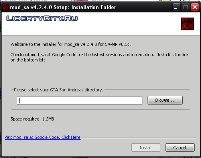Click the 'Space required: 1.2MB' label

tap(32, 119)
